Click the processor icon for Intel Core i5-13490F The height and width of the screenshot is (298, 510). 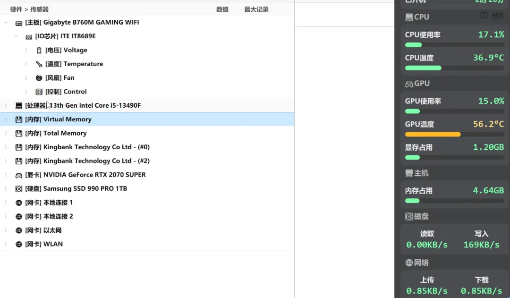(x=19, y=106)
